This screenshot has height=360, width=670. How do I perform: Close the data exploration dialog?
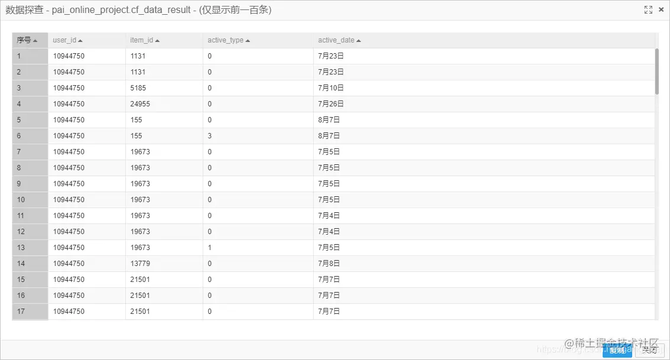(661, 9)
